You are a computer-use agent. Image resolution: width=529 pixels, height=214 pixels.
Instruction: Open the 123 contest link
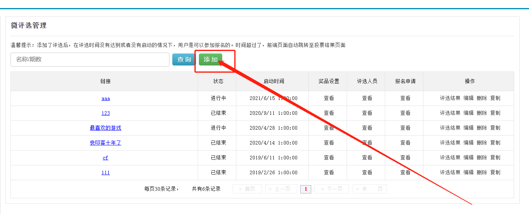pos(105,113)
